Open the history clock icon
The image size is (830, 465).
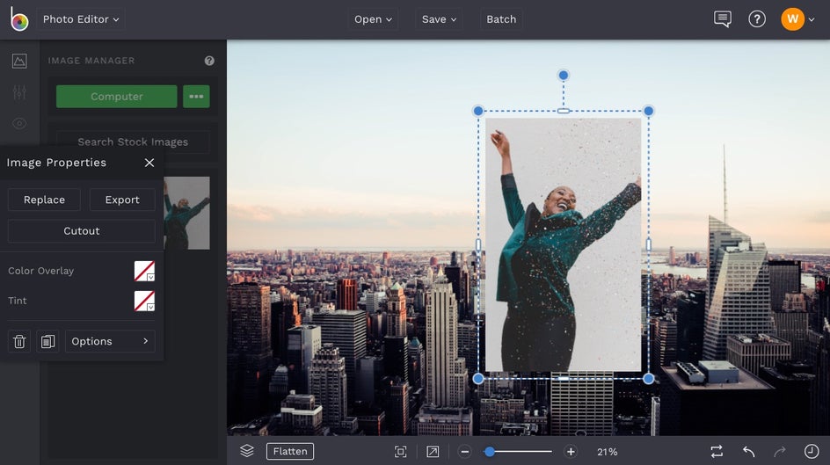pos(811,452)
